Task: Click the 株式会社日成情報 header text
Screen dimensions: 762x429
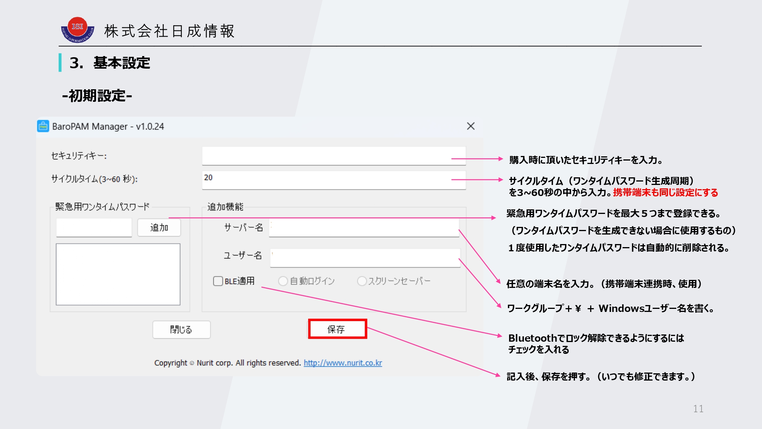Action: coord(170,31)
